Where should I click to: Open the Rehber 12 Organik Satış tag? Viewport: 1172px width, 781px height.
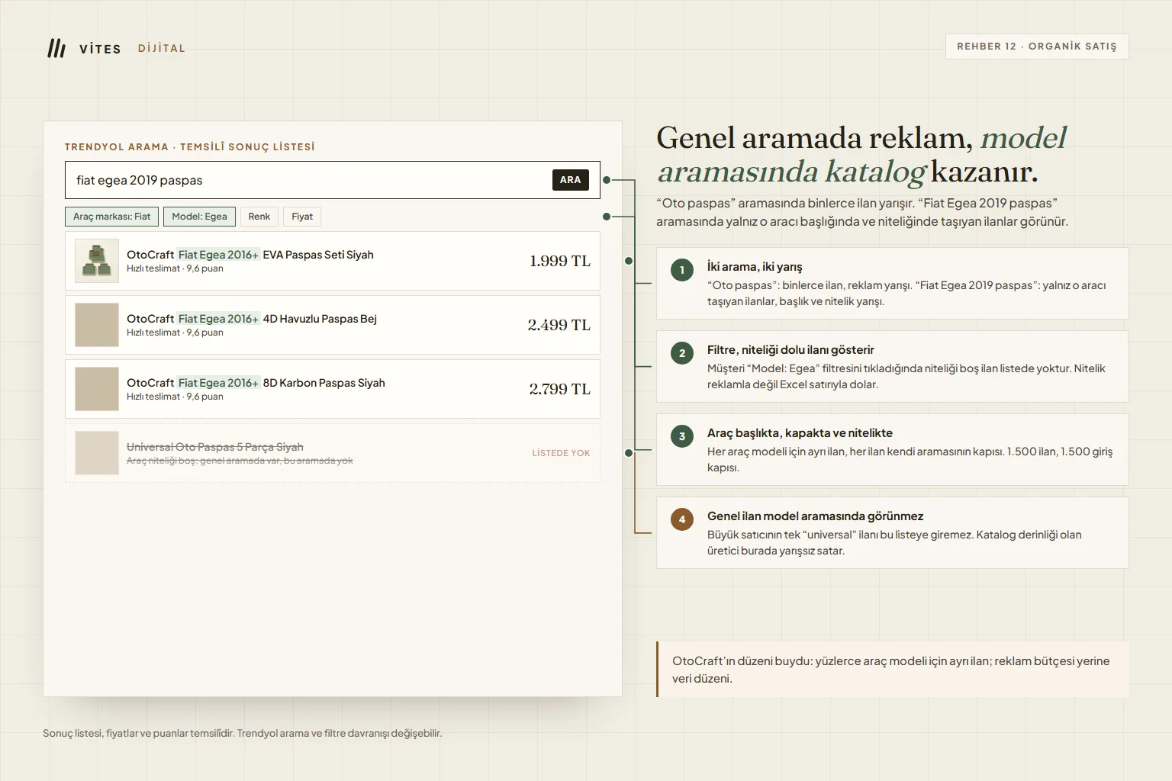[1037, 47]
